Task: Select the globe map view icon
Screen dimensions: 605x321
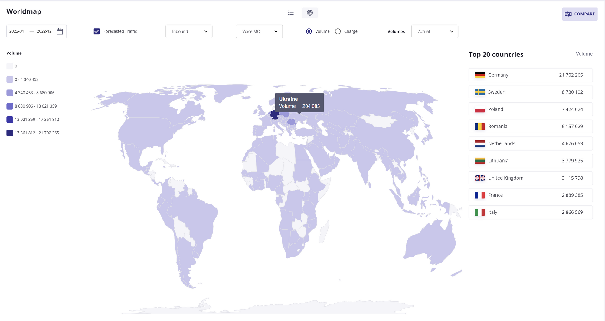Action: pyautogui.click(x=310, y=13)
